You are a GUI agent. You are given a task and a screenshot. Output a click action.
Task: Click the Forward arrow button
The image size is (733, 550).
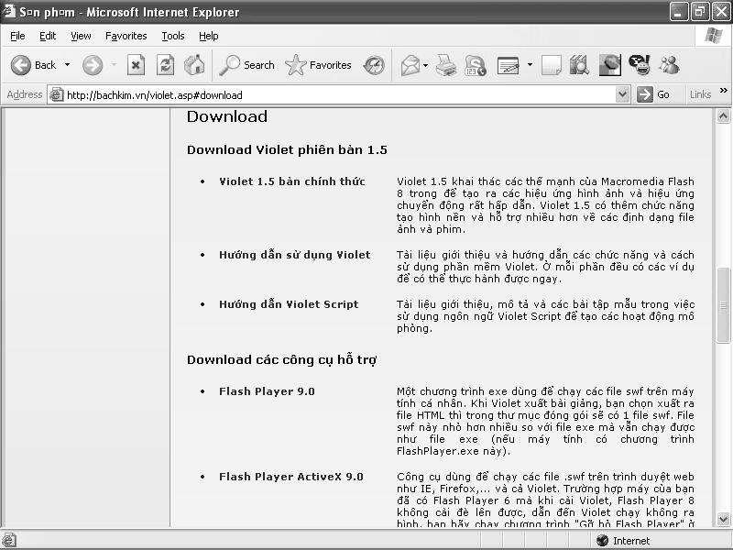(x=93, y=65)
